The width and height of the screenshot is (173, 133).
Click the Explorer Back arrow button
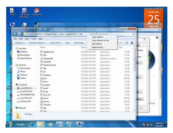pos(15,34)
